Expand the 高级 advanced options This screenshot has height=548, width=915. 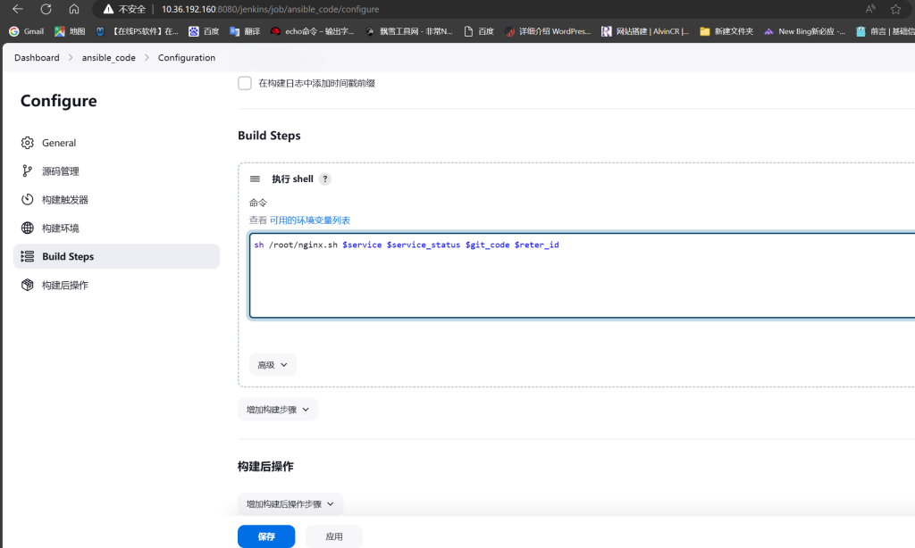click(x=273, y=365)
